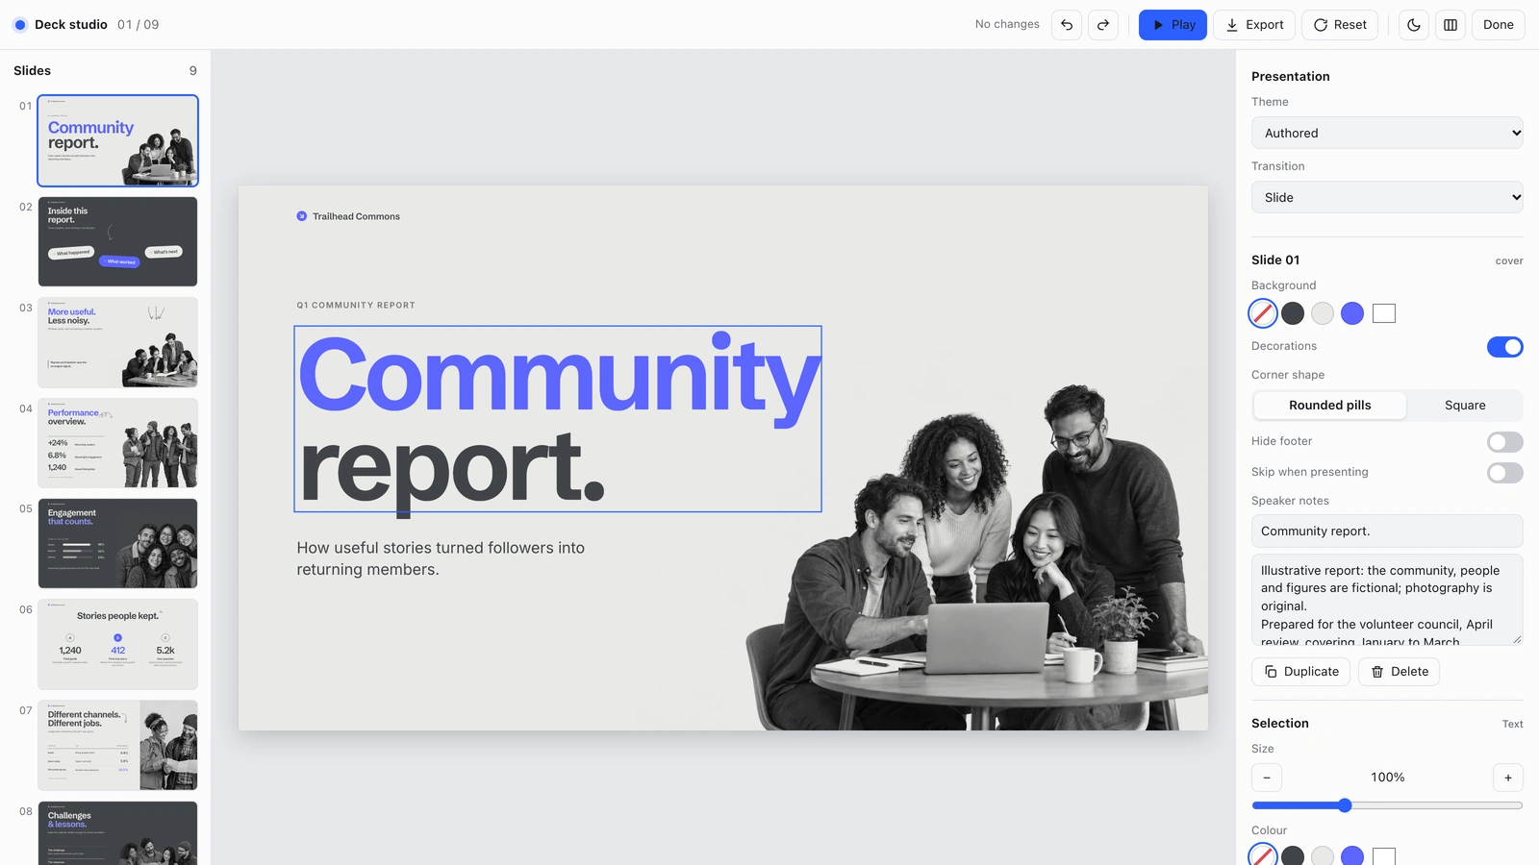Click the Trailhead Commons logo on slide
The width and height of the screenshot is (1539, 865).
[348, 216]
